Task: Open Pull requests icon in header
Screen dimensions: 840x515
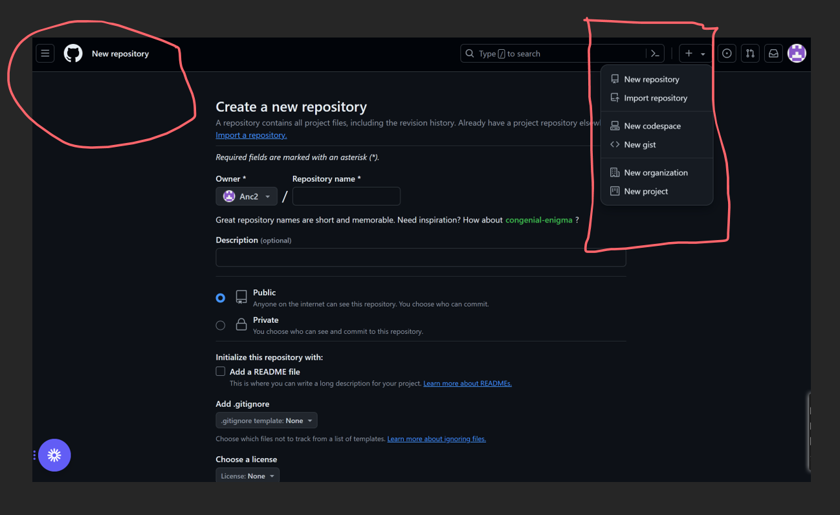Action: (750, 54)
